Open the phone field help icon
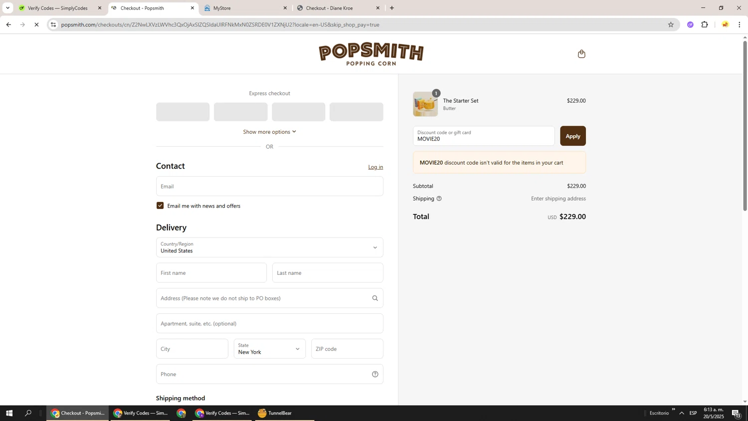Viewport: 748px width, 421px height. [x=375, y=374]
